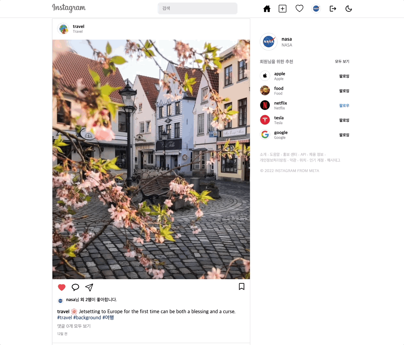
Task: Open nasa username in sidebar
Action: [x=287, y=39]
